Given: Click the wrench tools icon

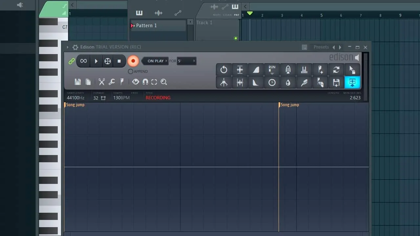Looking at the screenshot, I should (x=112, y=82).
